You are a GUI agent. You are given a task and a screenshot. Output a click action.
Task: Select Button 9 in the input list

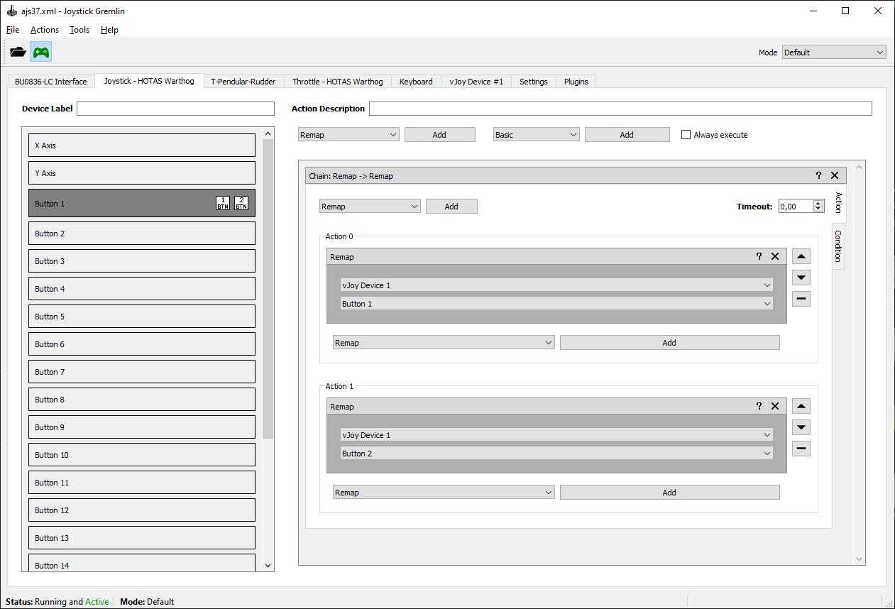click(142, 427)
